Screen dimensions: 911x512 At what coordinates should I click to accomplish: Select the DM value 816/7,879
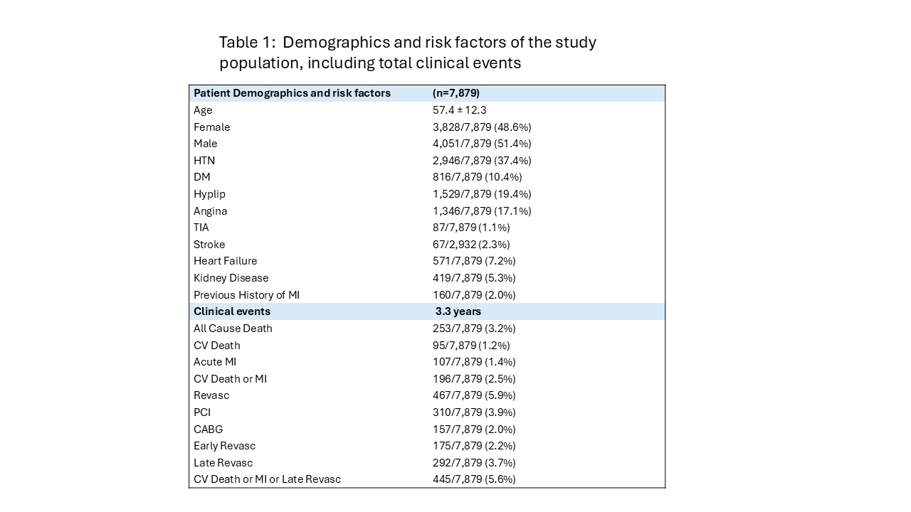[461, 177]
